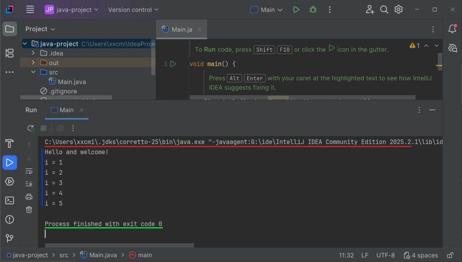Open the Terminal tool window
This screenshot has width=462, height=262.
[x=9, y=200]
